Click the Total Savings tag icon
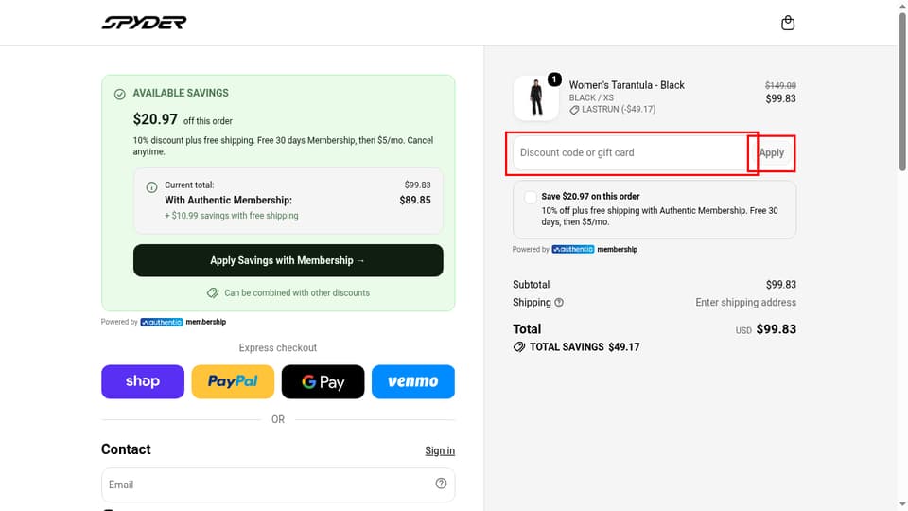Image resolution: width=908 pixels, height=511 pixels. pyautogui.click(x=519, y=347)
